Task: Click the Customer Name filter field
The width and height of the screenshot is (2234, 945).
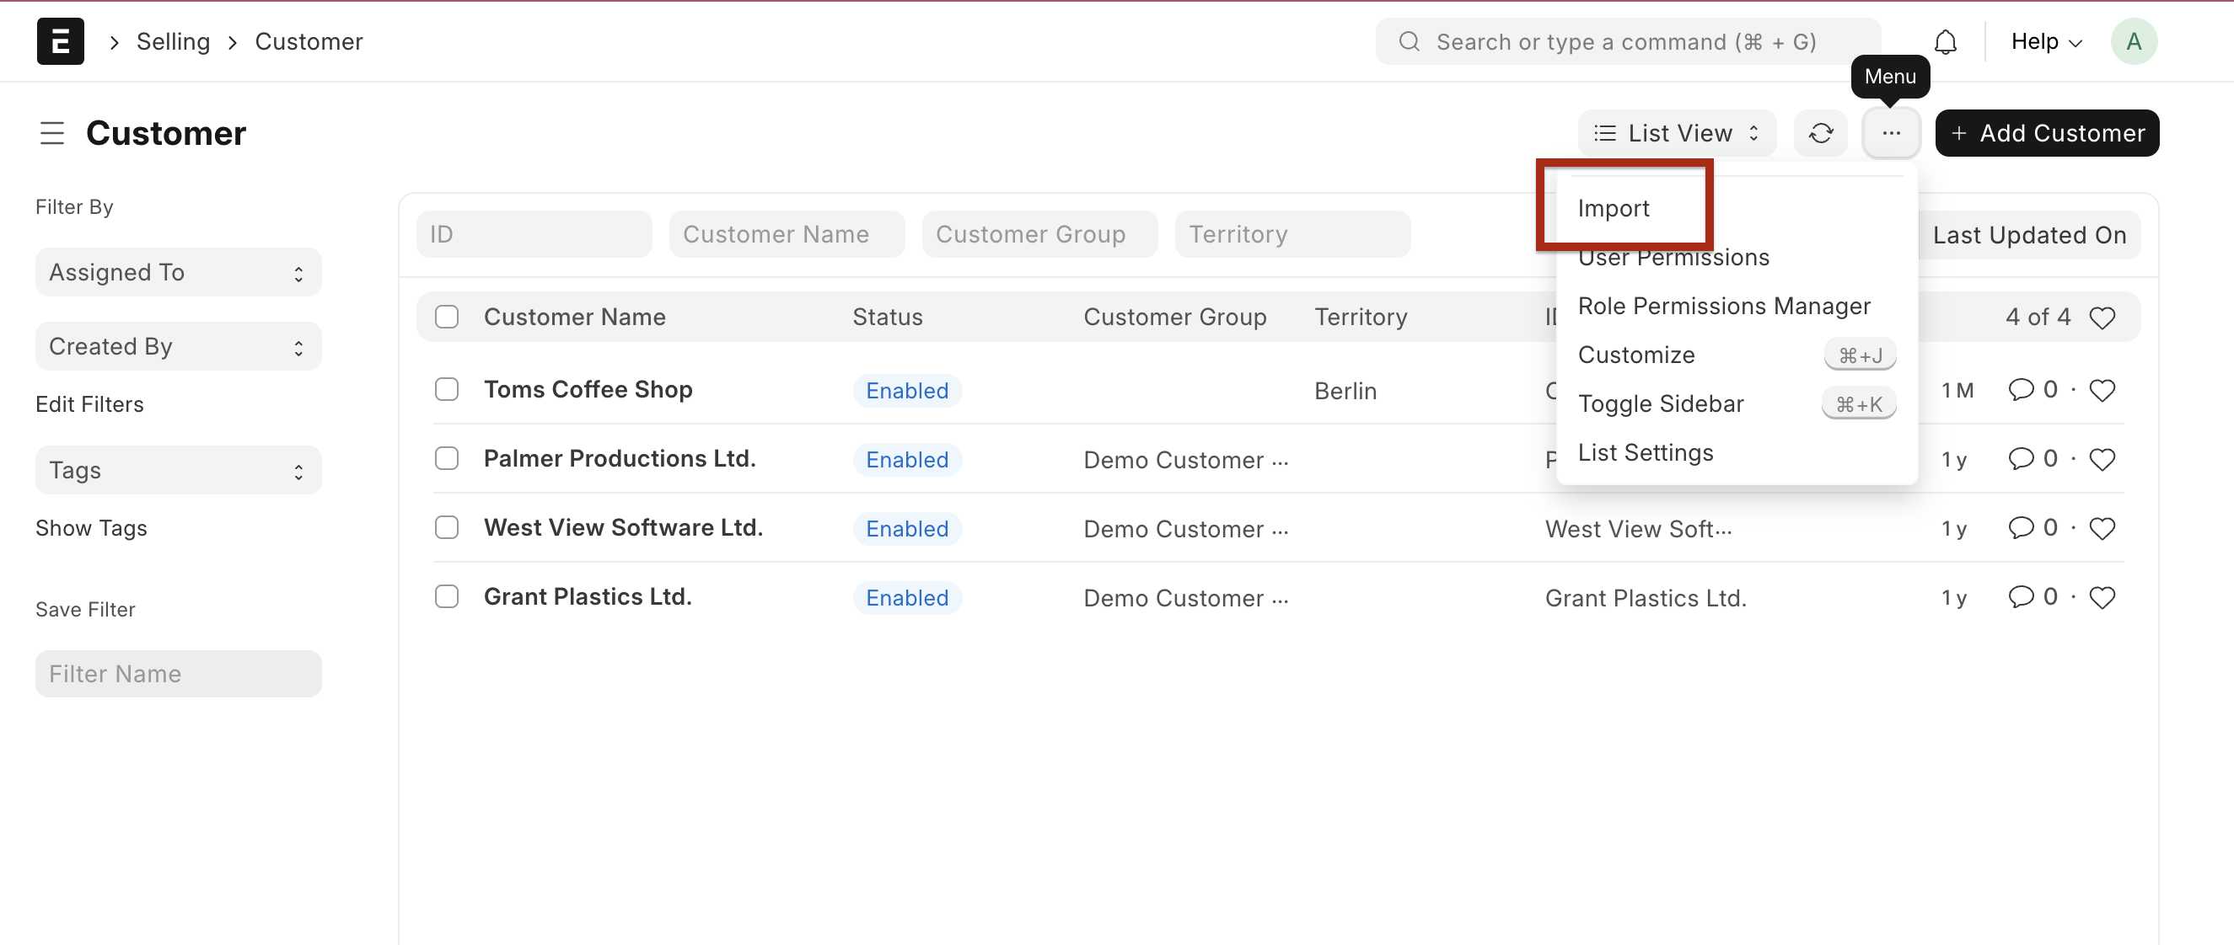Action: click(786, 235)
